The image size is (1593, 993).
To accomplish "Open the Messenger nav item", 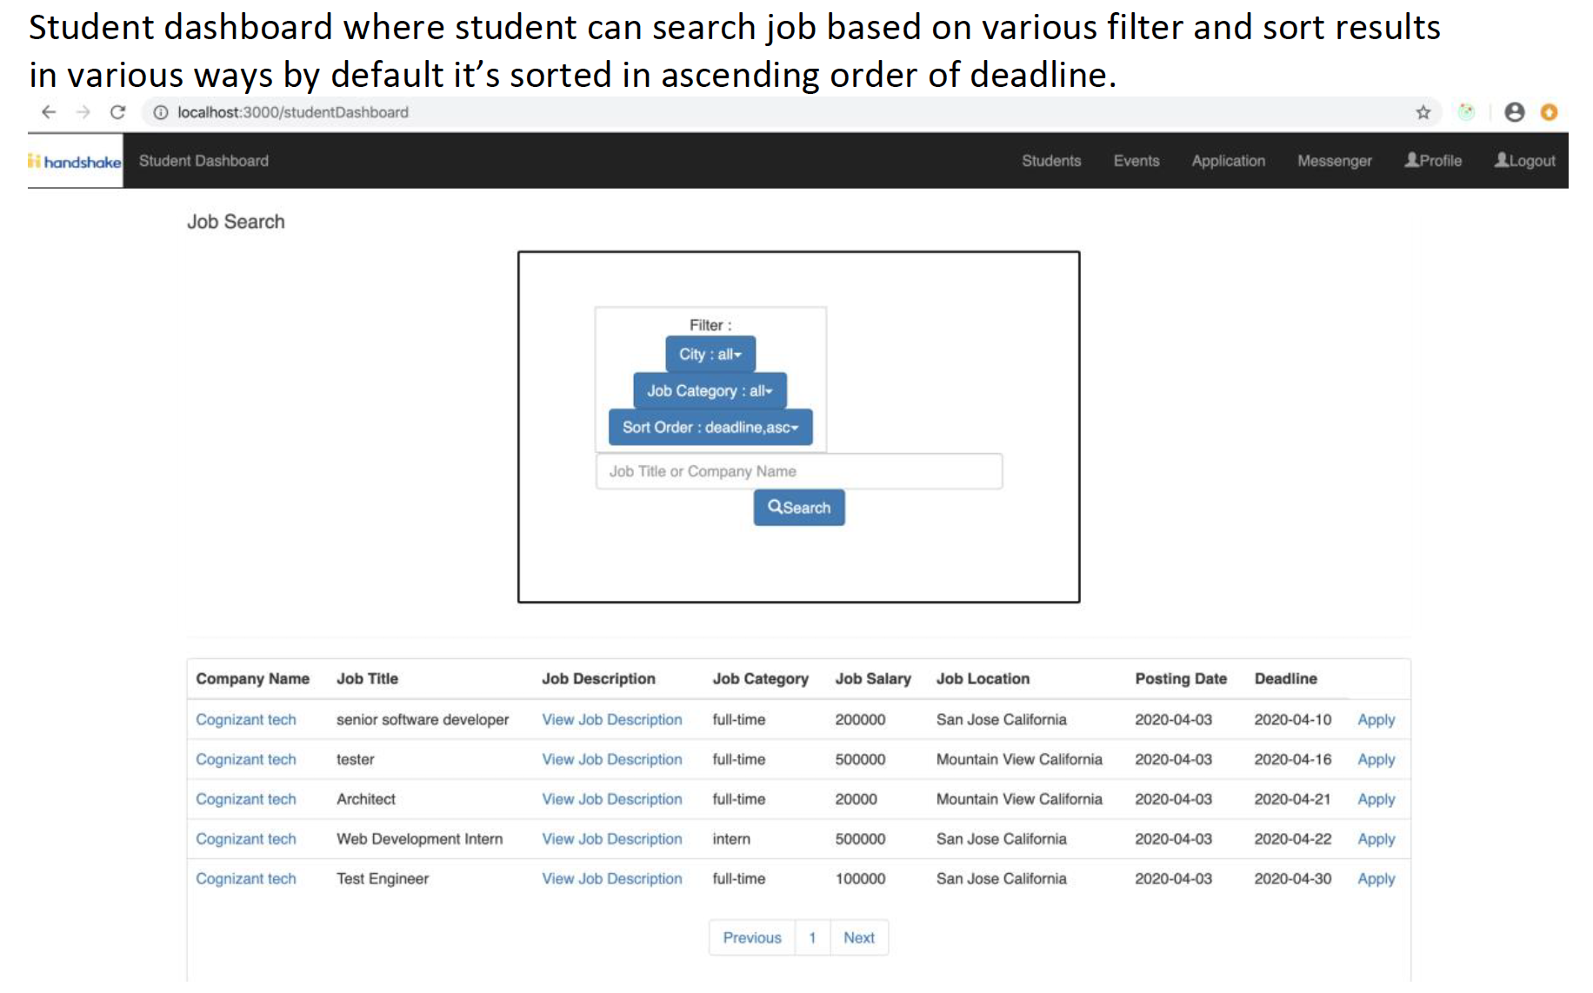I will tap(1334, 161).
